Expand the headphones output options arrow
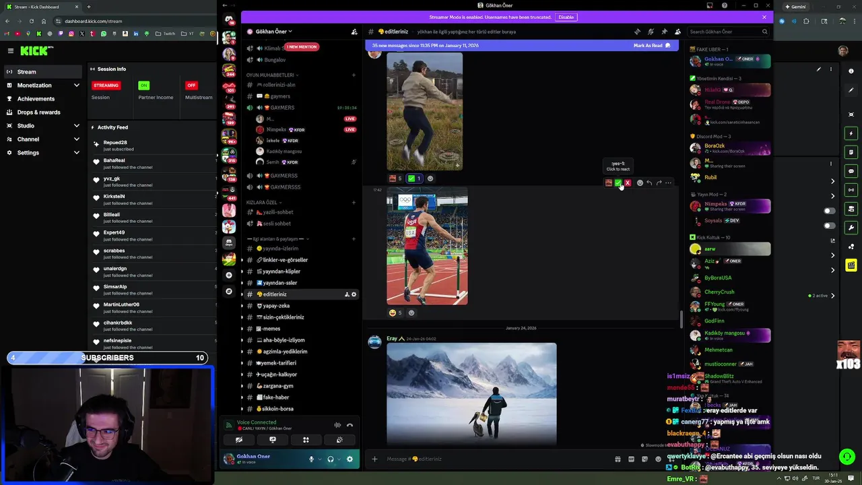Screen dimensions: 862x485 pos(338,459)
